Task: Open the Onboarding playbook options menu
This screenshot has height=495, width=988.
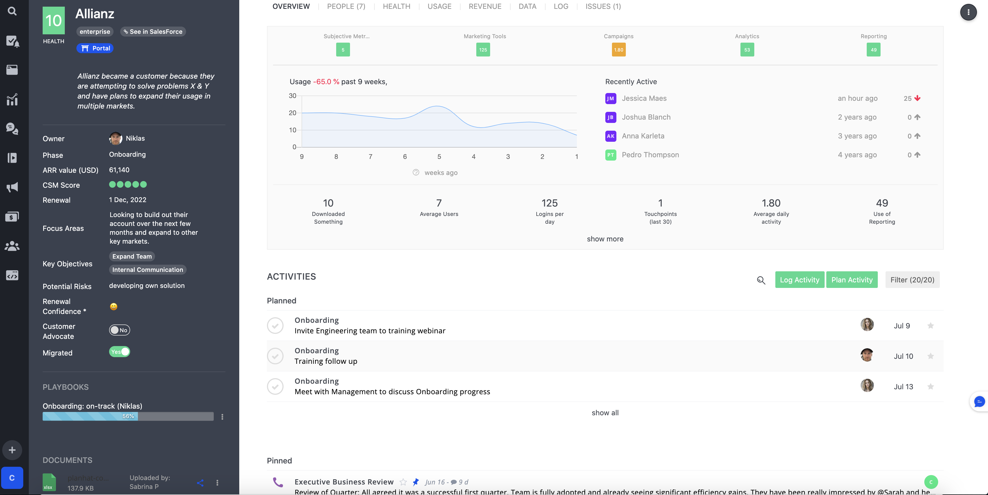Action: click(222, 417)
